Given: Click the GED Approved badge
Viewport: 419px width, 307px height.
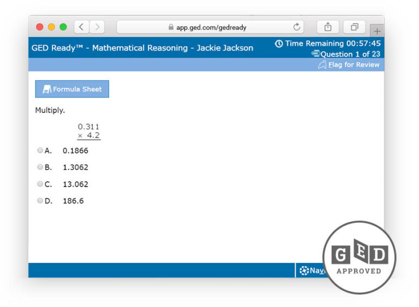Looking at the screenshot, I should tap(359, 257).
